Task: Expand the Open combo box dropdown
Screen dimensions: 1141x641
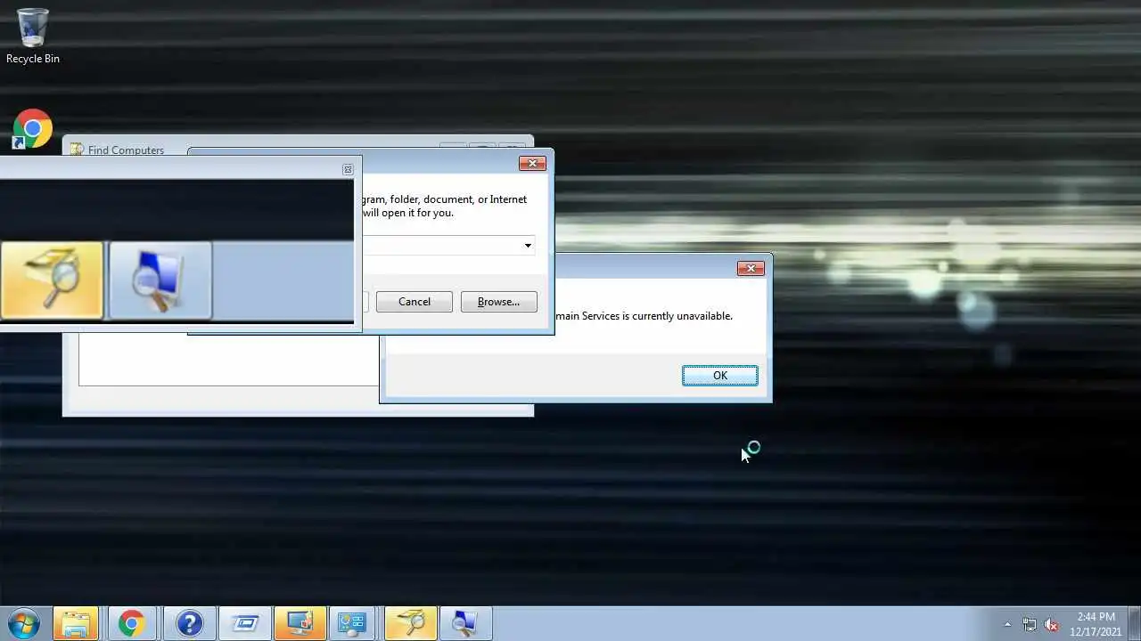Action: (x=528, y=246)
